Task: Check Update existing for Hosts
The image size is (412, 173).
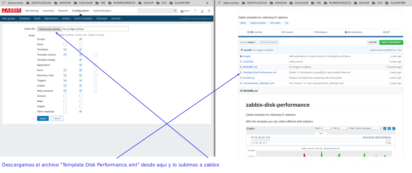Action: (65, 44)
